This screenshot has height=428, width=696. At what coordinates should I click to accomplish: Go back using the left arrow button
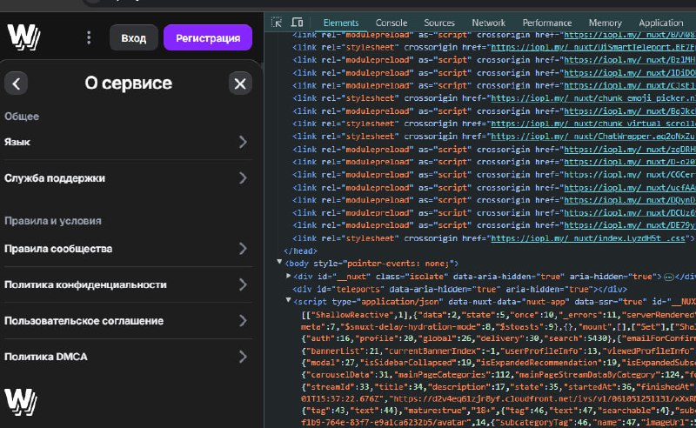[17, 84]
